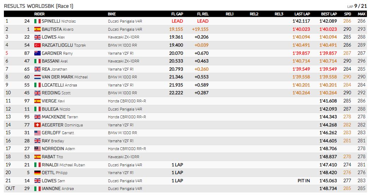Click the Dutch flag next to VAN DER MARK
The image size is (374, 196).
click(38, 77)
